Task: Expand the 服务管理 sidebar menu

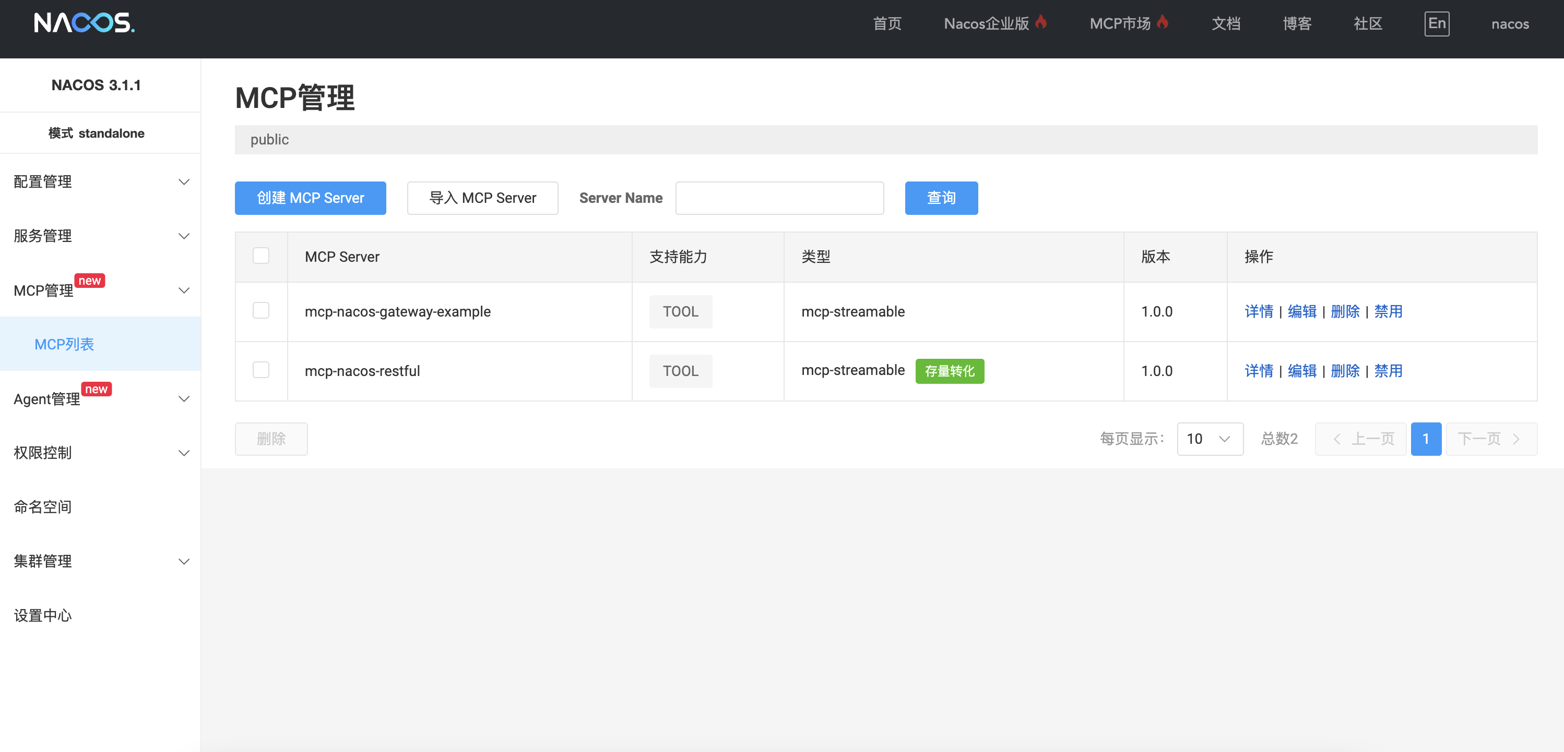Action: [x=100, y=235]
